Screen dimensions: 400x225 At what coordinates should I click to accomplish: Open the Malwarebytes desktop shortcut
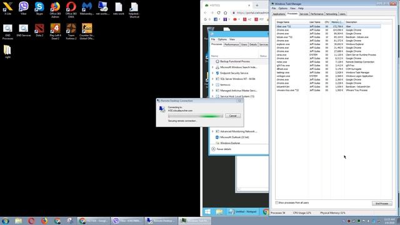(x=87, y=8)
